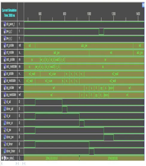
Task: Click the adc_pstate signal icon
Action: coord(5,59)
